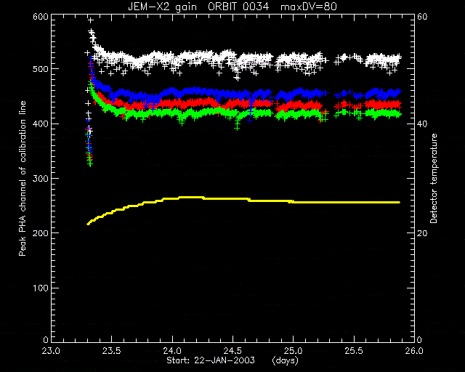Click the "Start: 22-JAN-2003" label
This screenshot has height=372, width=465.
pyautogui.click(x=211, y=360)
